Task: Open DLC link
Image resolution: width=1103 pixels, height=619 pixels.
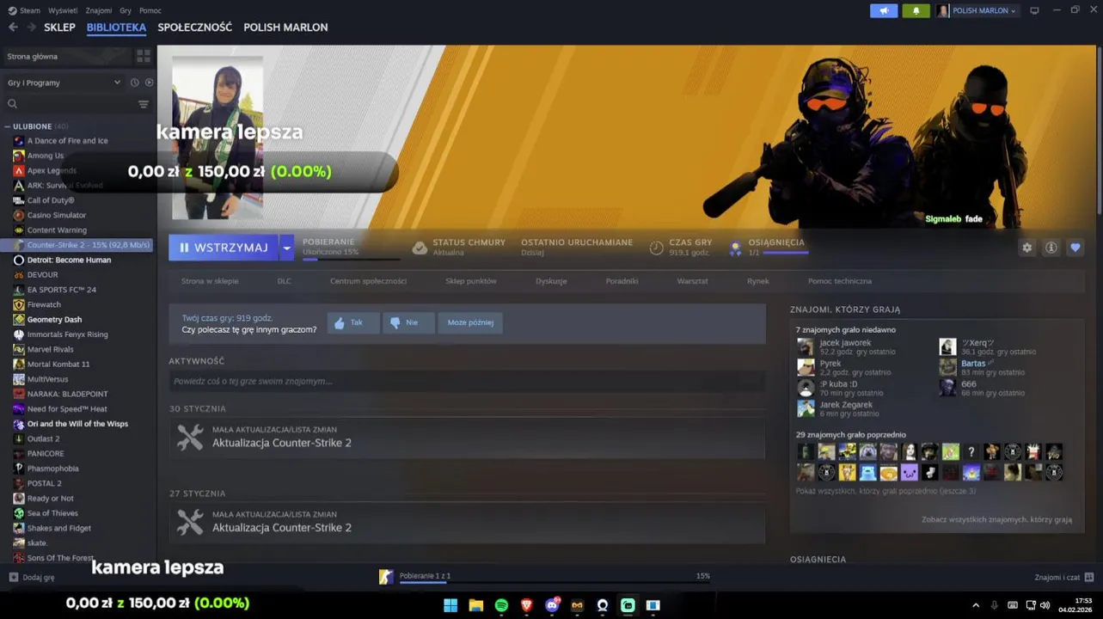Action: click(x=284, y=281)
